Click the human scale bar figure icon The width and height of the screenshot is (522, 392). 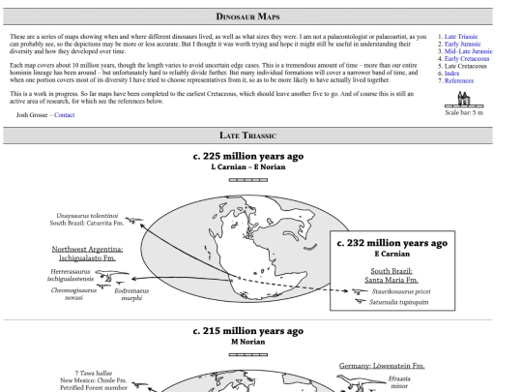tap(464, 100)
